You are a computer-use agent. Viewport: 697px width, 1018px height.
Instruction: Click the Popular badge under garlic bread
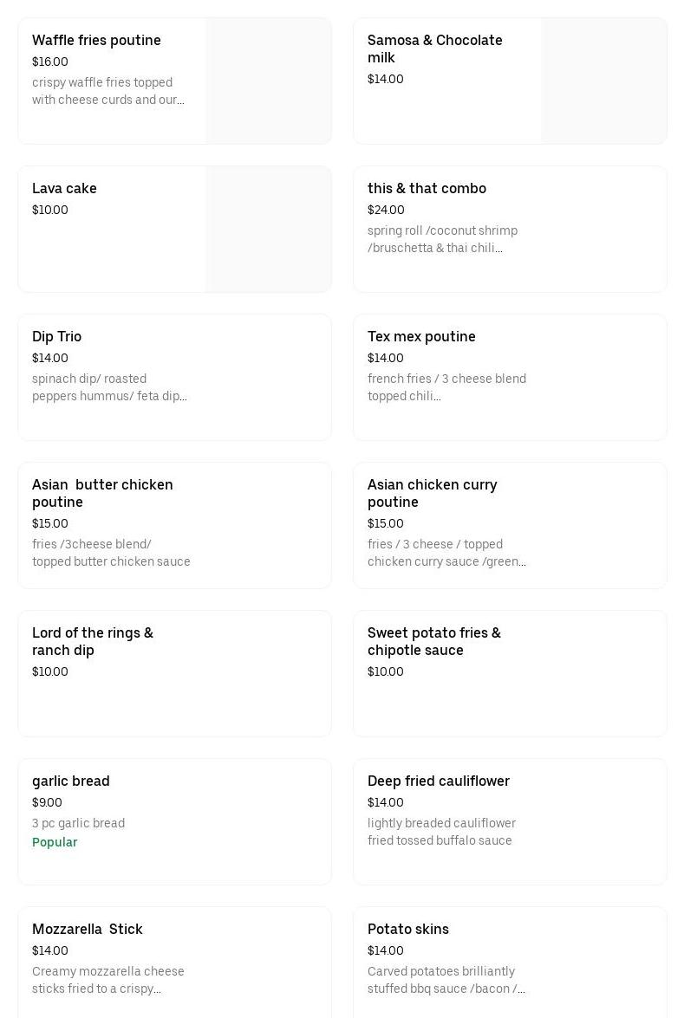pos(55,842)
